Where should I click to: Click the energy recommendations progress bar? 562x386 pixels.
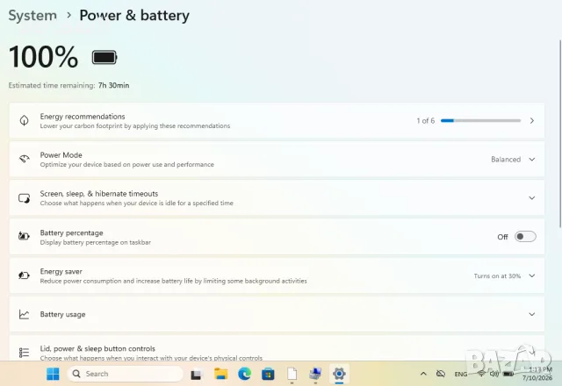coord(480,121)
